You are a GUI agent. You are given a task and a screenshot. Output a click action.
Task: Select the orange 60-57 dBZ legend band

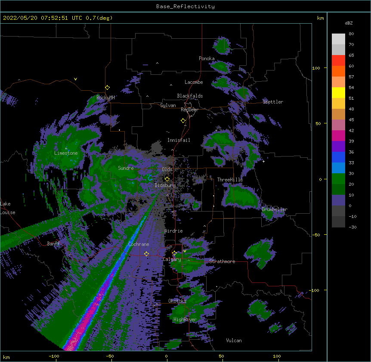point(338,71)
